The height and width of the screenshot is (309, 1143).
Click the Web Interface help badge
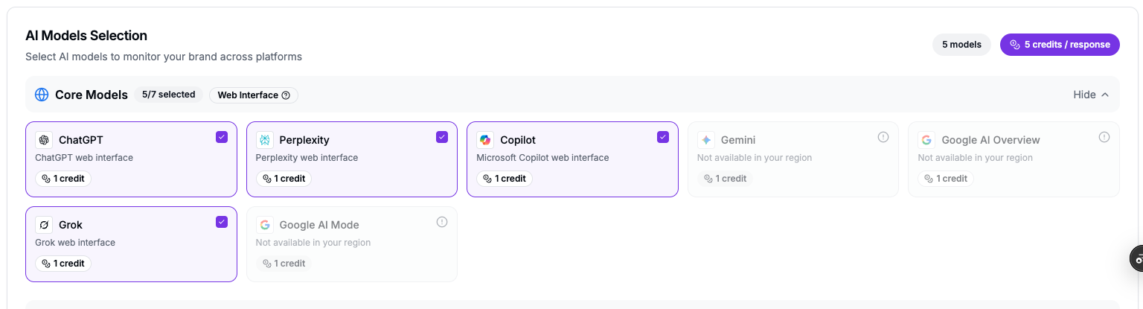click(254, 95)
